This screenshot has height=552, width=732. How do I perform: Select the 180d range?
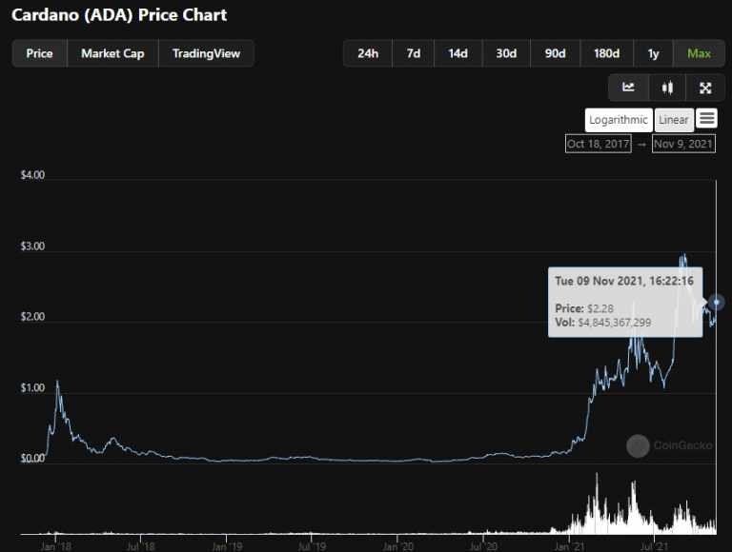point(606,53)
